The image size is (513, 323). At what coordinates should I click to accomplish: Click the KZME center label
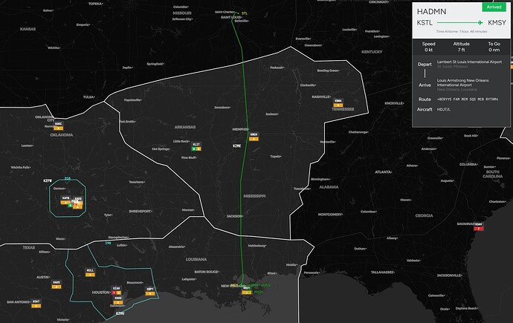(x=237, y=146)
